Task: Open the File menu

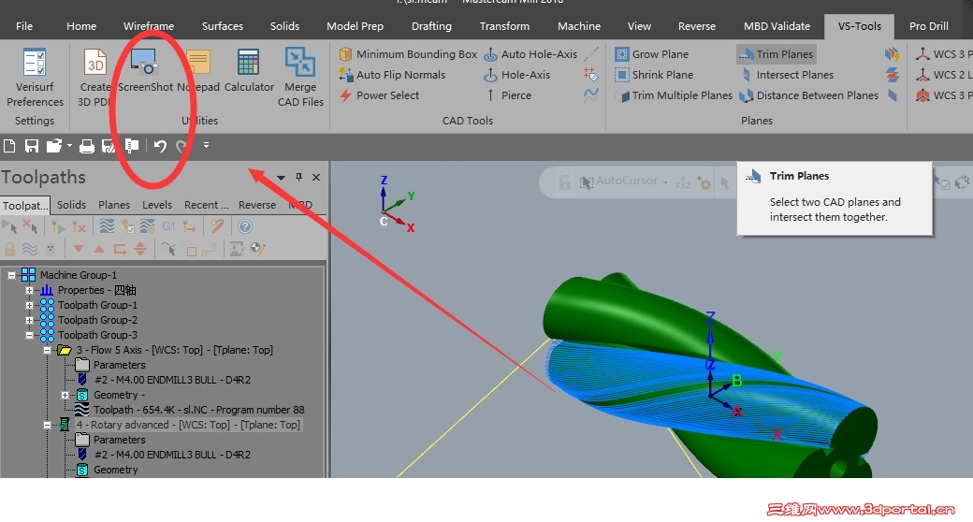Action: (24, 26)
